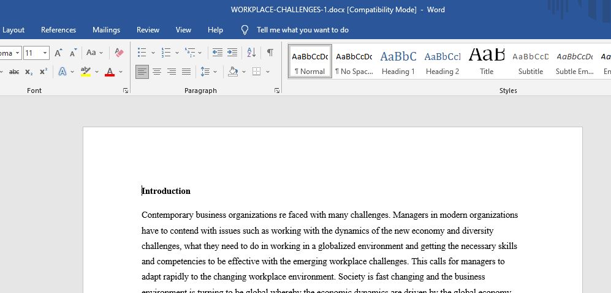Open the highlight color dropdown arrow
Viewport: 611px width, 293px height.
(97, 72)
